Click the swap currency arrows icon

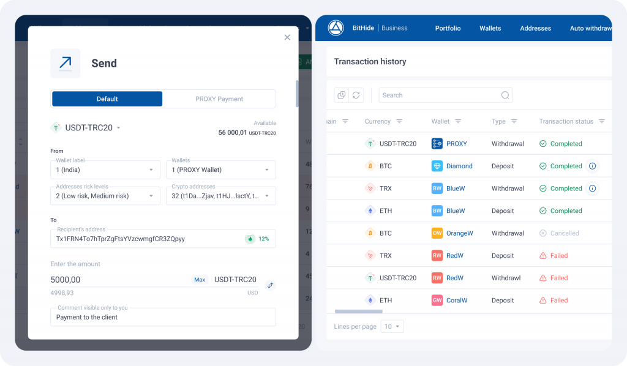[270, 285]
